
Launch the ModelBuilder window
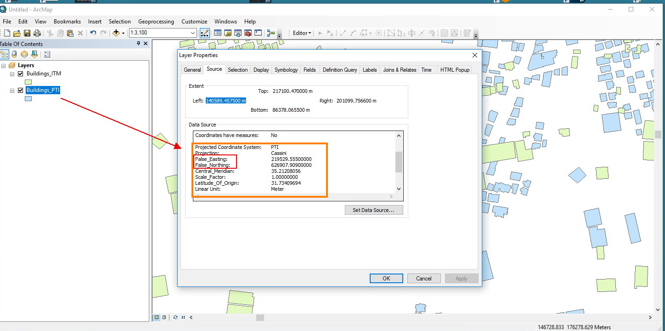coord(271,33)
